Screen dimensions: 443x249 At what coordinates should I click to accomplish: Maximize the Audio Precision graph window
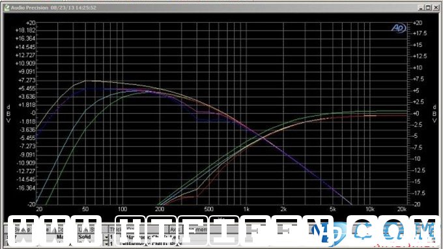(428, 8)
